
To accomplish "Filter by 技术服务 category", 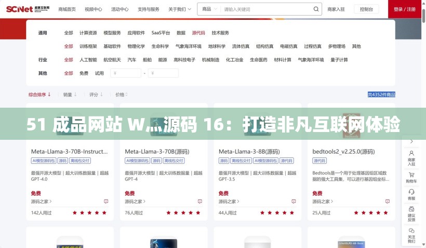I will point(220,33).
